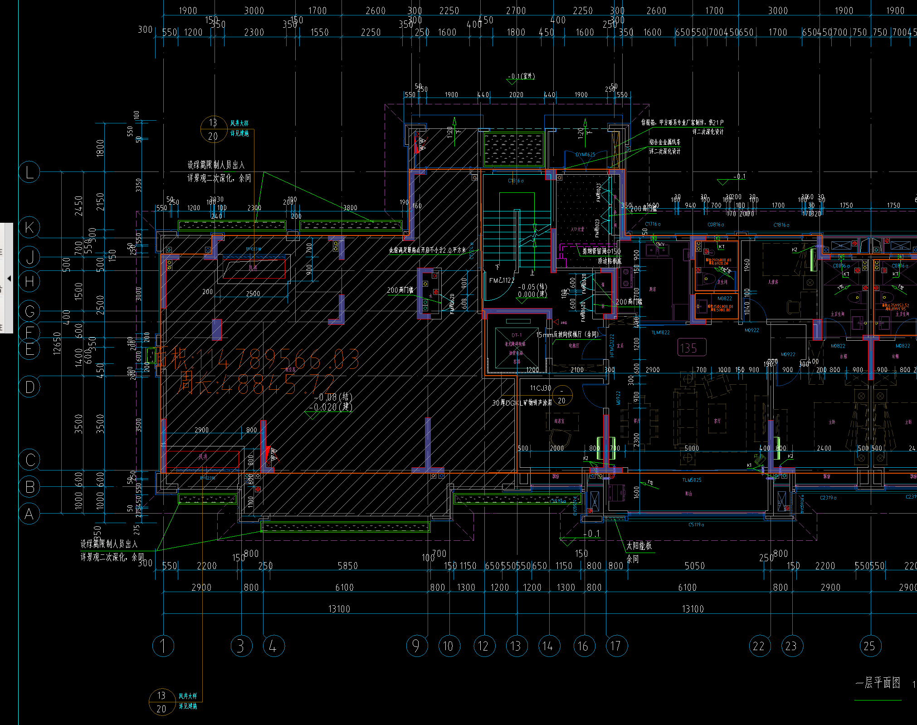Select the 2020 dimension at the top
Image resolution: width=917 pixels, height=725 pixels.
(516, 95)
